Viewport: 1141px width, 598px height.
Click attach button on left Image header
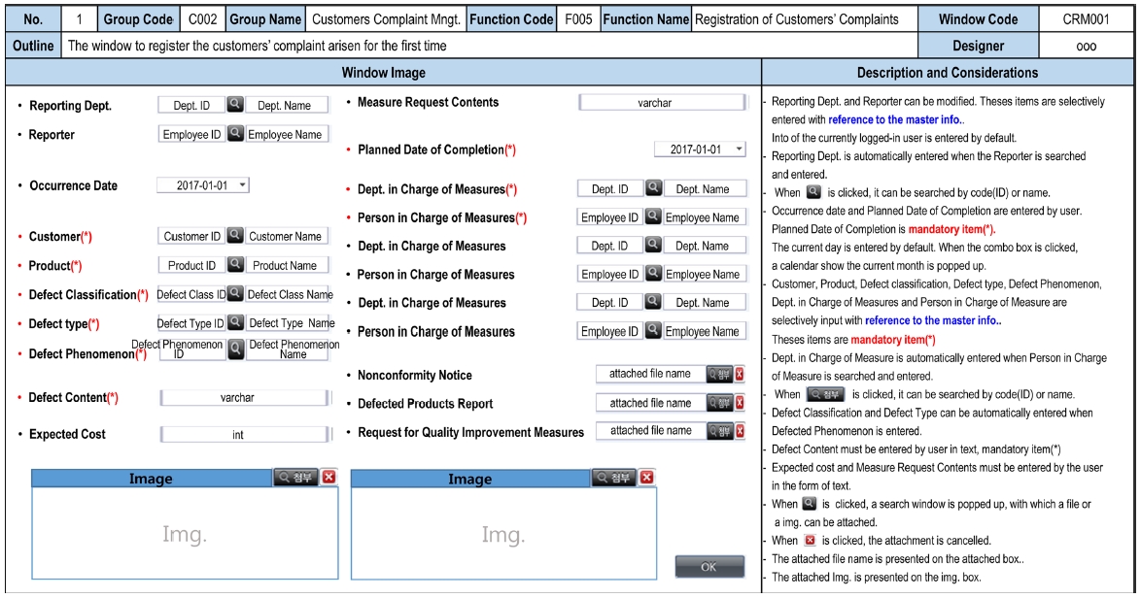295,478
